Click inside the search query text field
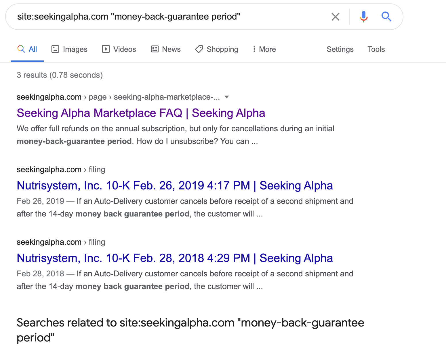This screenshot has height=357, width=446. (x=173, y=17)
